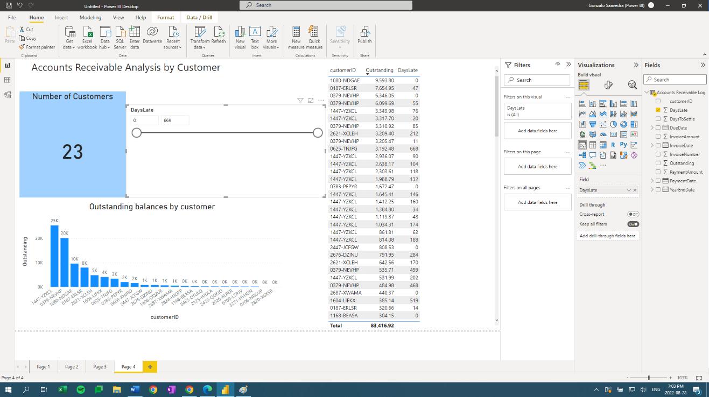Go to Page 2 report tab
709x397 pixels.
72,367
